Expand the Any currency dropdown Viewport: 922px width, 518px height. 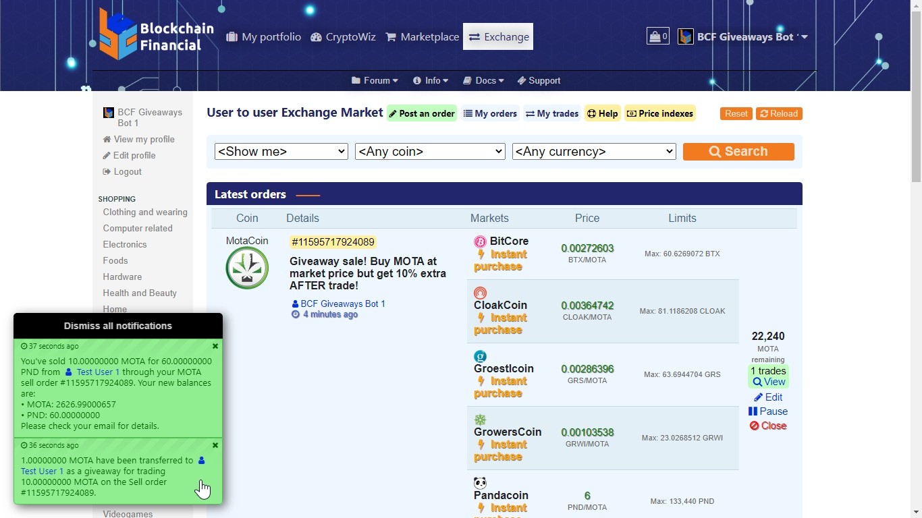pos(594,152)
